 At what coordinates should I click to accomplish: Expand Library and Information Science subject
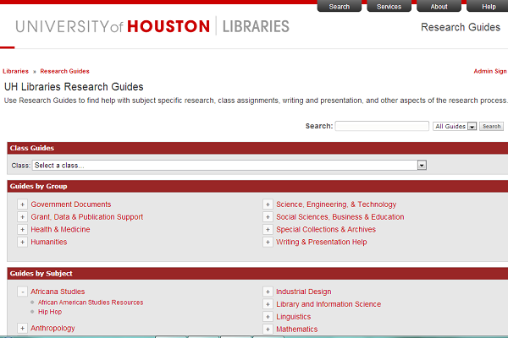pos(268,304)
